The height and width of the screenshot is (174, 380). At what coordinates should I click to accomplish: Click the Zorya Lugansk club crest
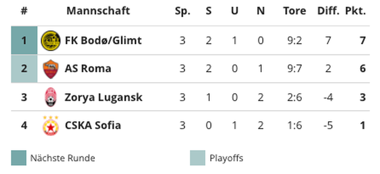[x=51, y=97]
